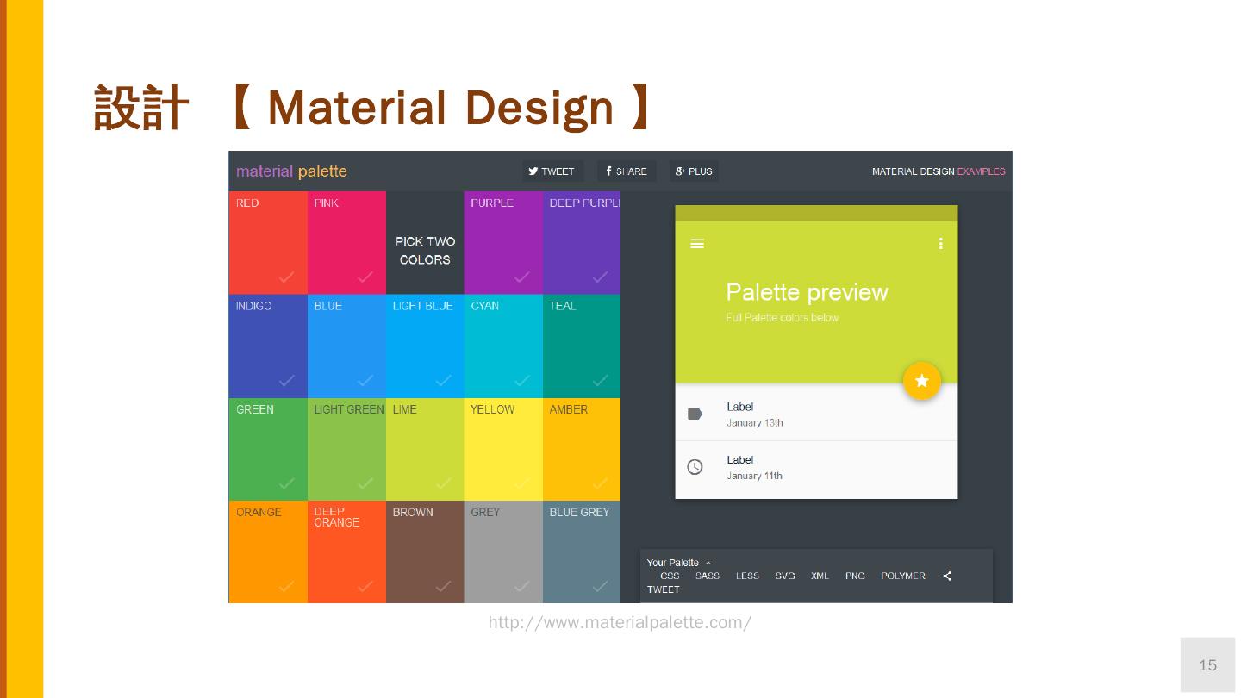Open the MATERIAL DESIGN EXAMPLES link
The image size is (1241, 698).
pyautogui.click(x=939, y=171)
